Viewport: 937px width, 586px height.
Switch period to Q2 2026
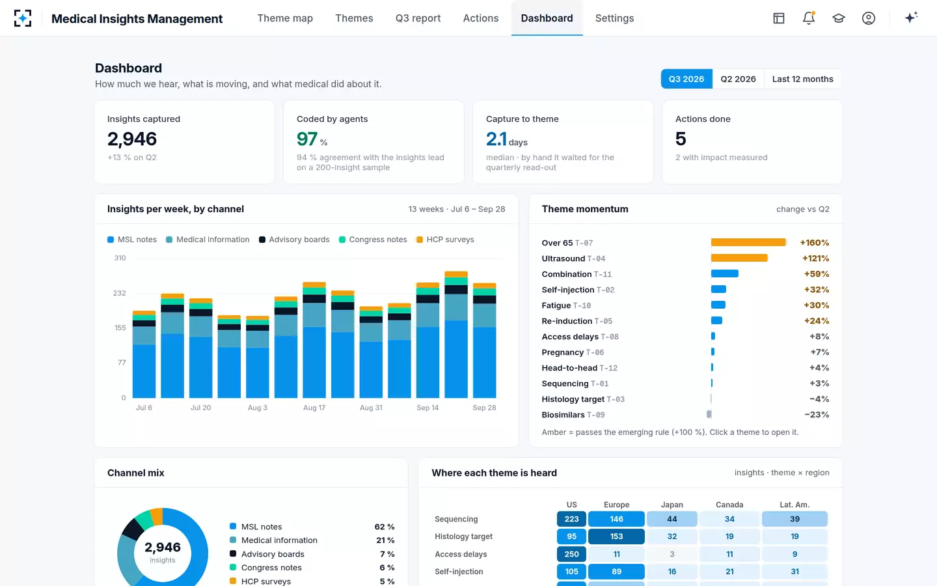[x=738, y=79]
